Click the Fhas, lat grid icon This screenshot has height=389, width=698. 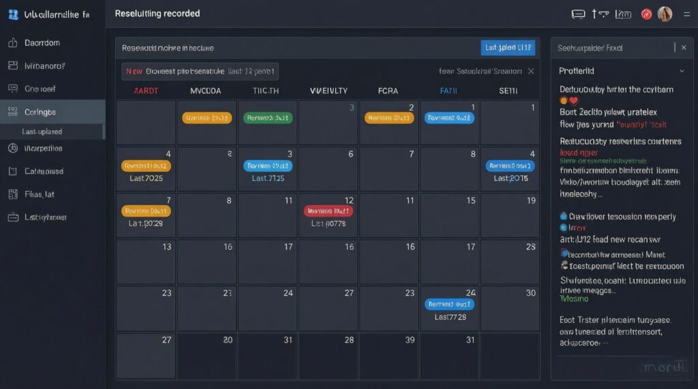12,194
